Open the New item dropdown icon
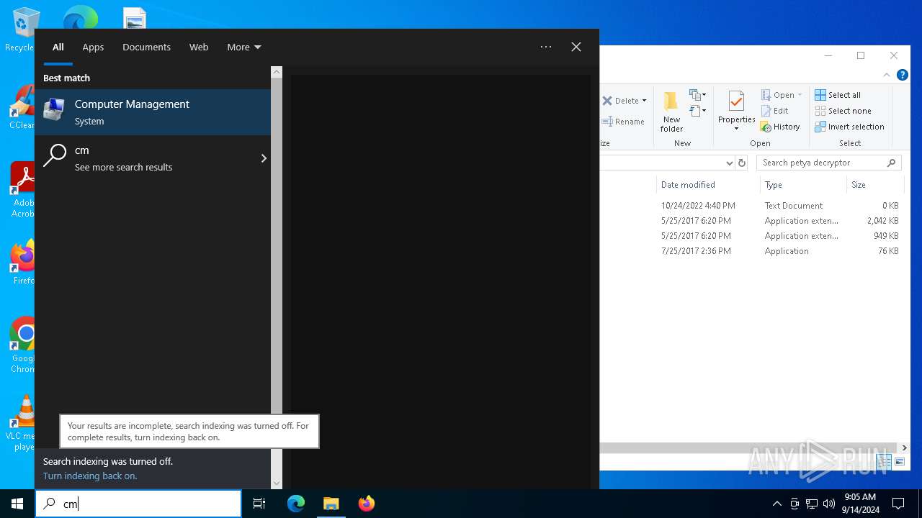Image resolution: width=922 pixels, height=518 pixels. point(697,95)
